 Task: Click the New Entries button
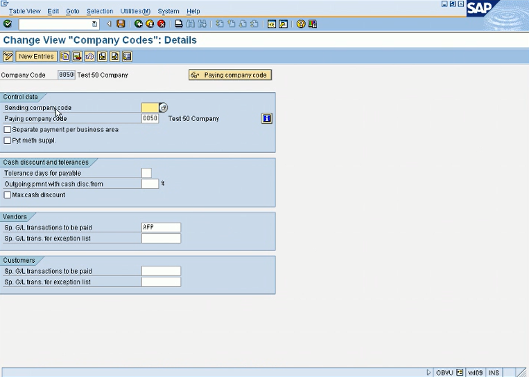36,56
